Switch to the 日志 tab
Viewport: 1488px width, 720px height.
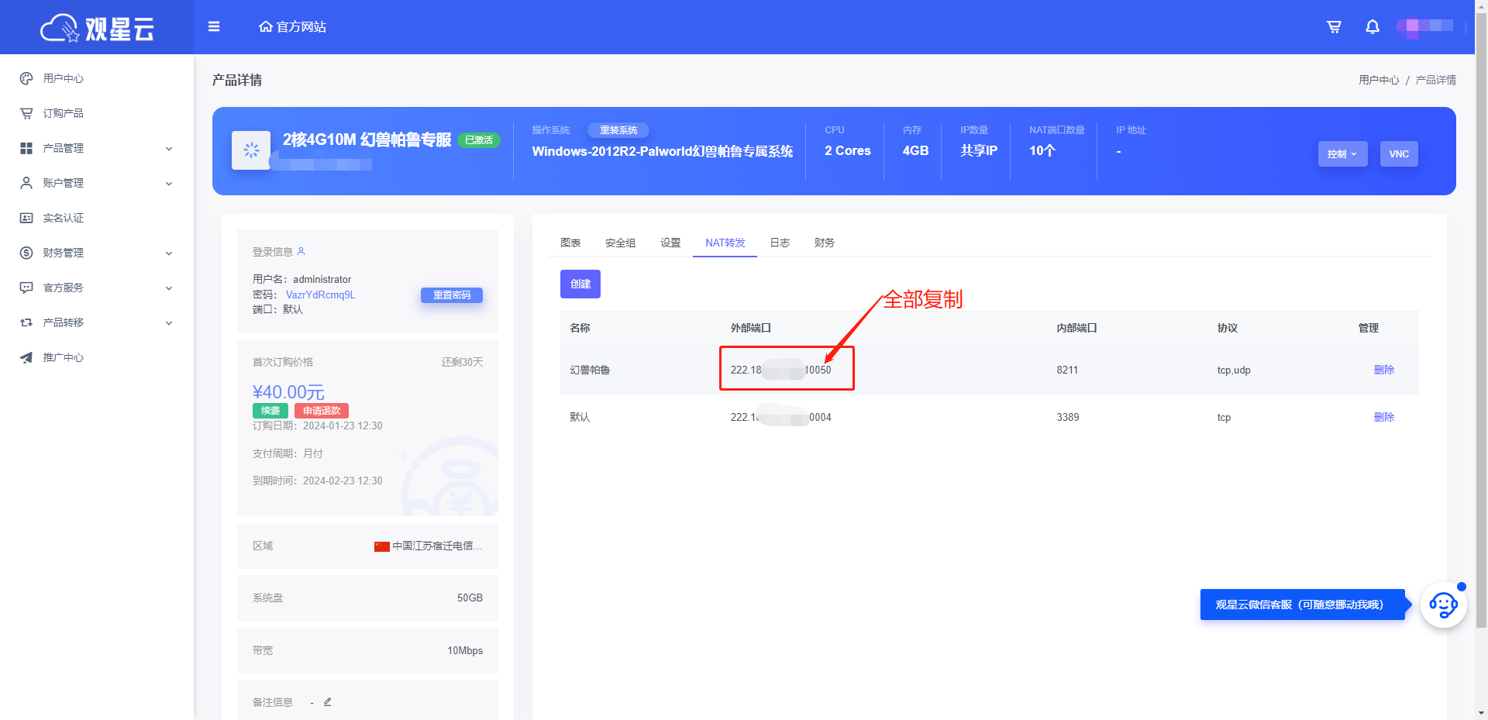point(780,243)
